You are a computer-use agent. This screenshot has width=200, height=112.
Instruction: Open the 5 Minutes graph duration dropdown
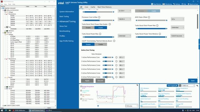pyautogui.click(x=132, y=106)
